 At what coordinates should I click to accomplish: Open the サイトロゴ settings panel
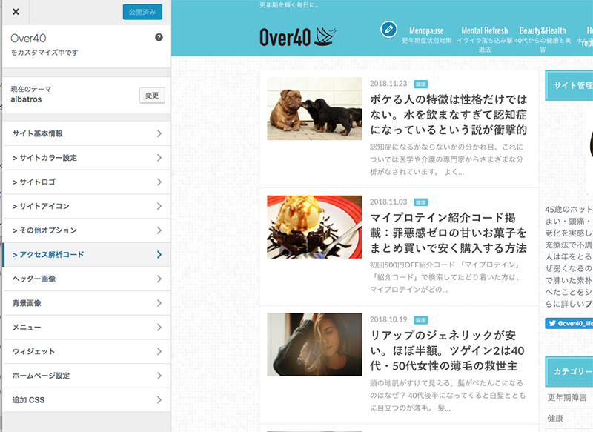click(x=86, y=182)
